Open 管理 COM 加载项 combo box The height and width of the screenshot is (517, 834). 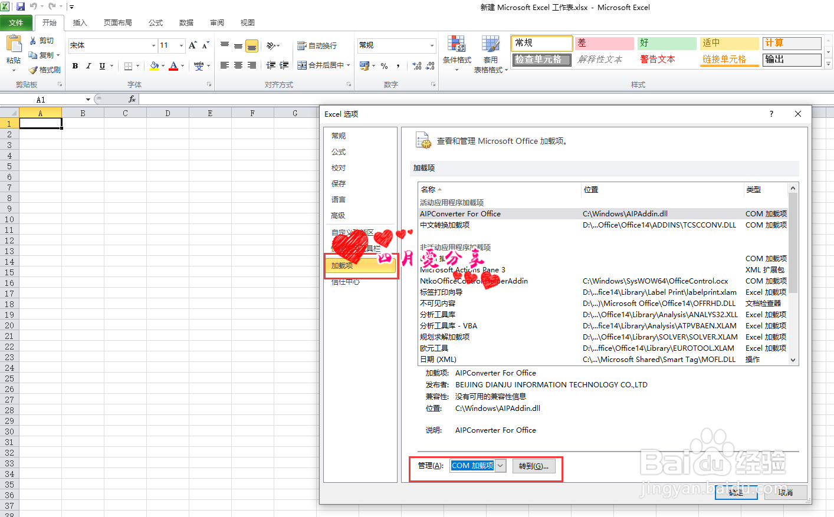(478, 466)
